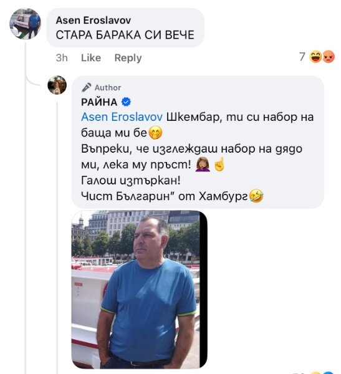Click the pointing-up finger emoji

[219, 164]
